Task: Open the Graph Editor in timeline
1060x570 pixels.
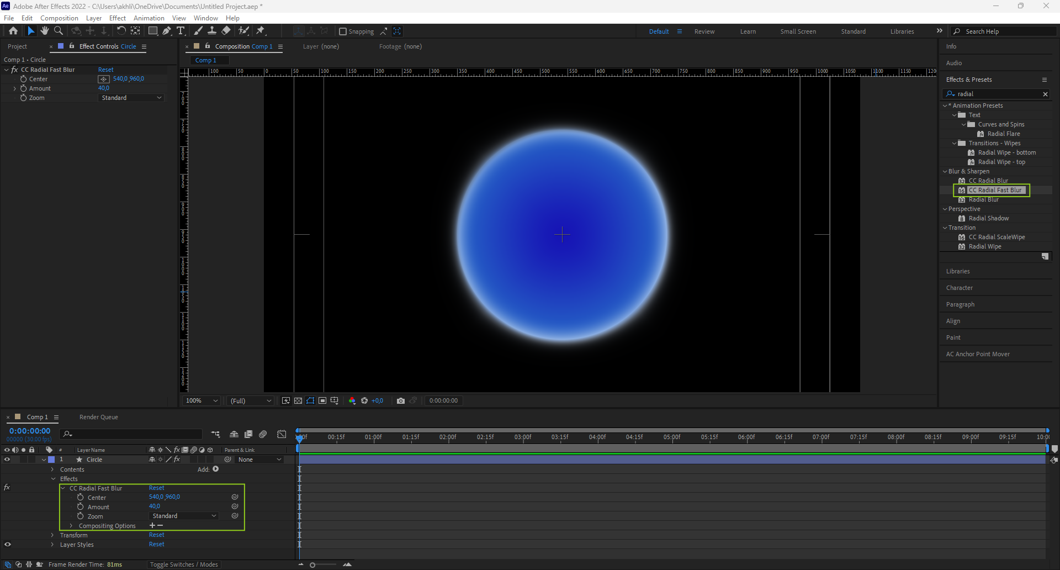Action: point(282,434)
